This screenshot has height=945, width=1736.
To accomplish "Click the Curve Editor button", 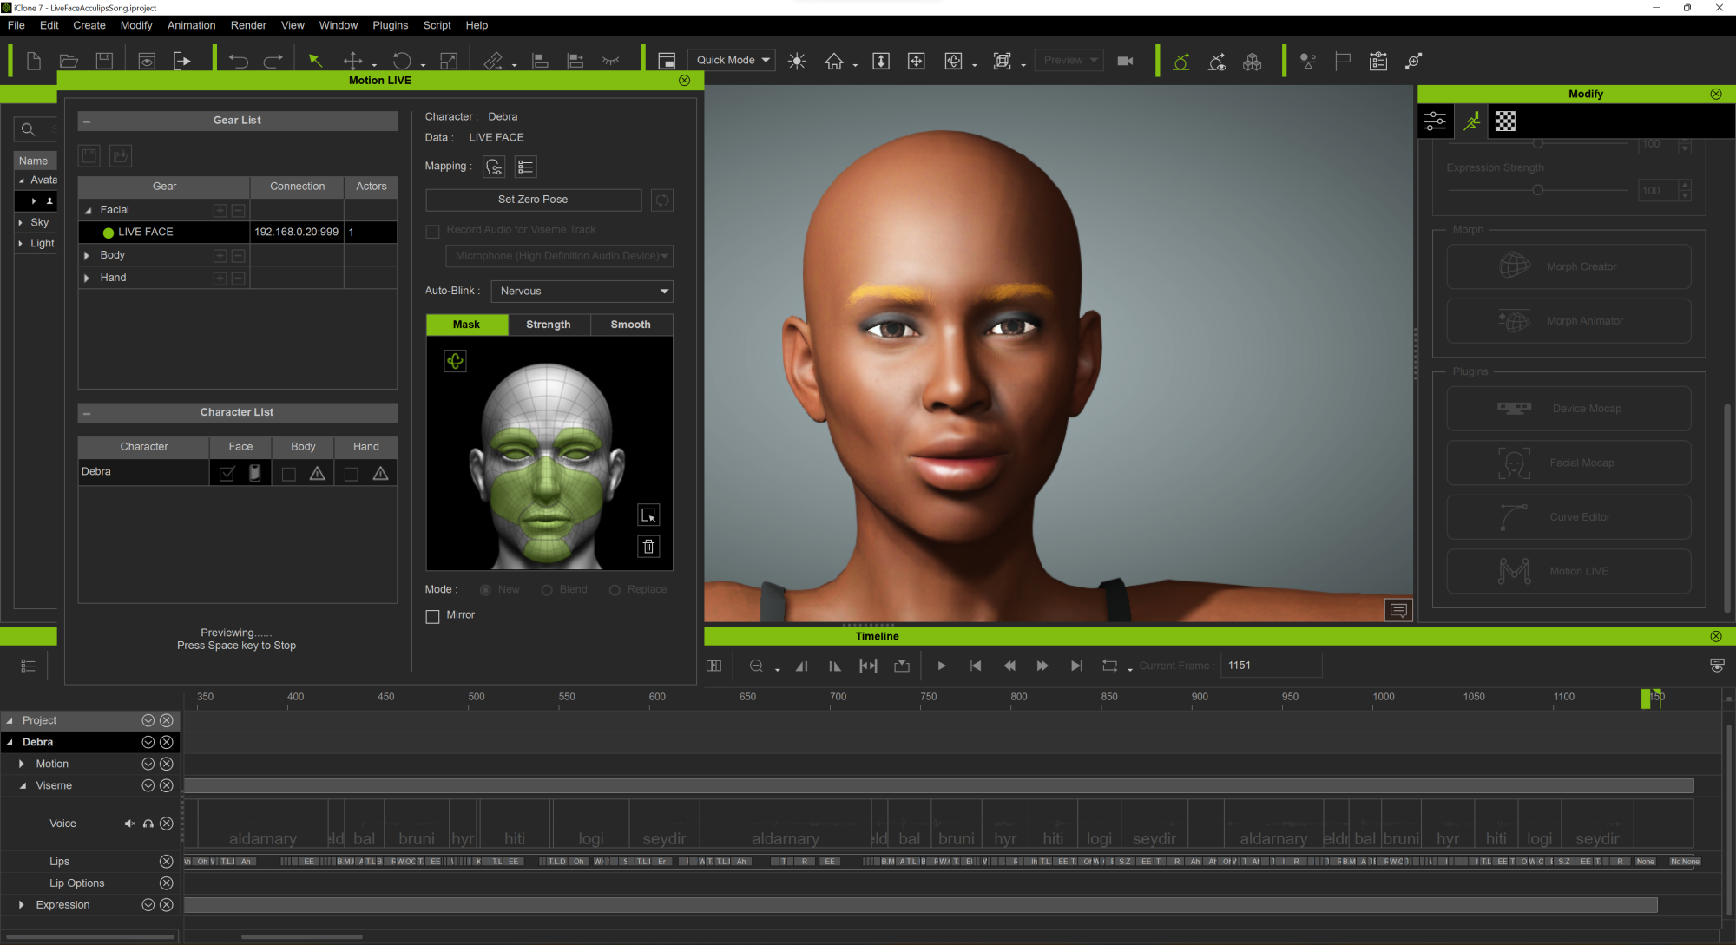I will point(1568,517).
